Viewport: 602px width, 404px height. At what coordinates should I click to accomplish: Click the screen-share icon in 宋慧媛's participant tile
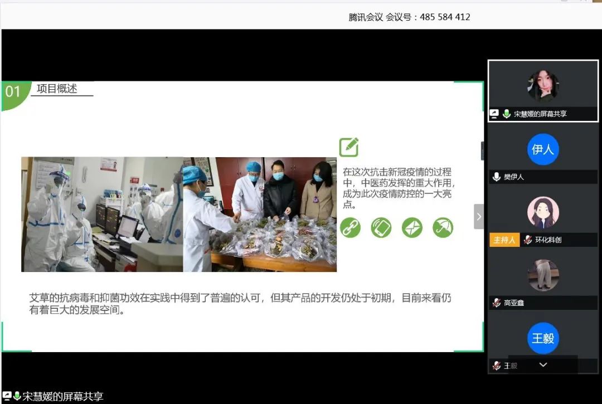pos(494,114)
